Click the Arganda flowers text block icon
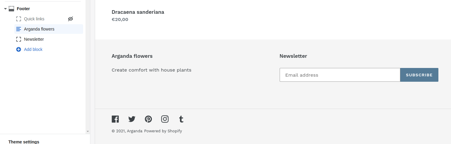This screenshot has width=451, height=144. pyautogui.click(x=19, y=29)
